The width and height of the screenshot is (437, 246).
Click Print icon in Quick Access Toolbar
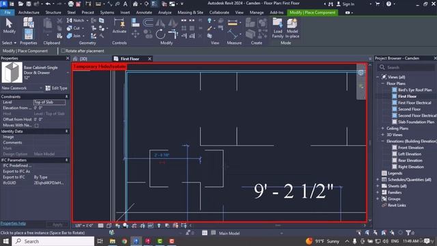pos(71,4)
